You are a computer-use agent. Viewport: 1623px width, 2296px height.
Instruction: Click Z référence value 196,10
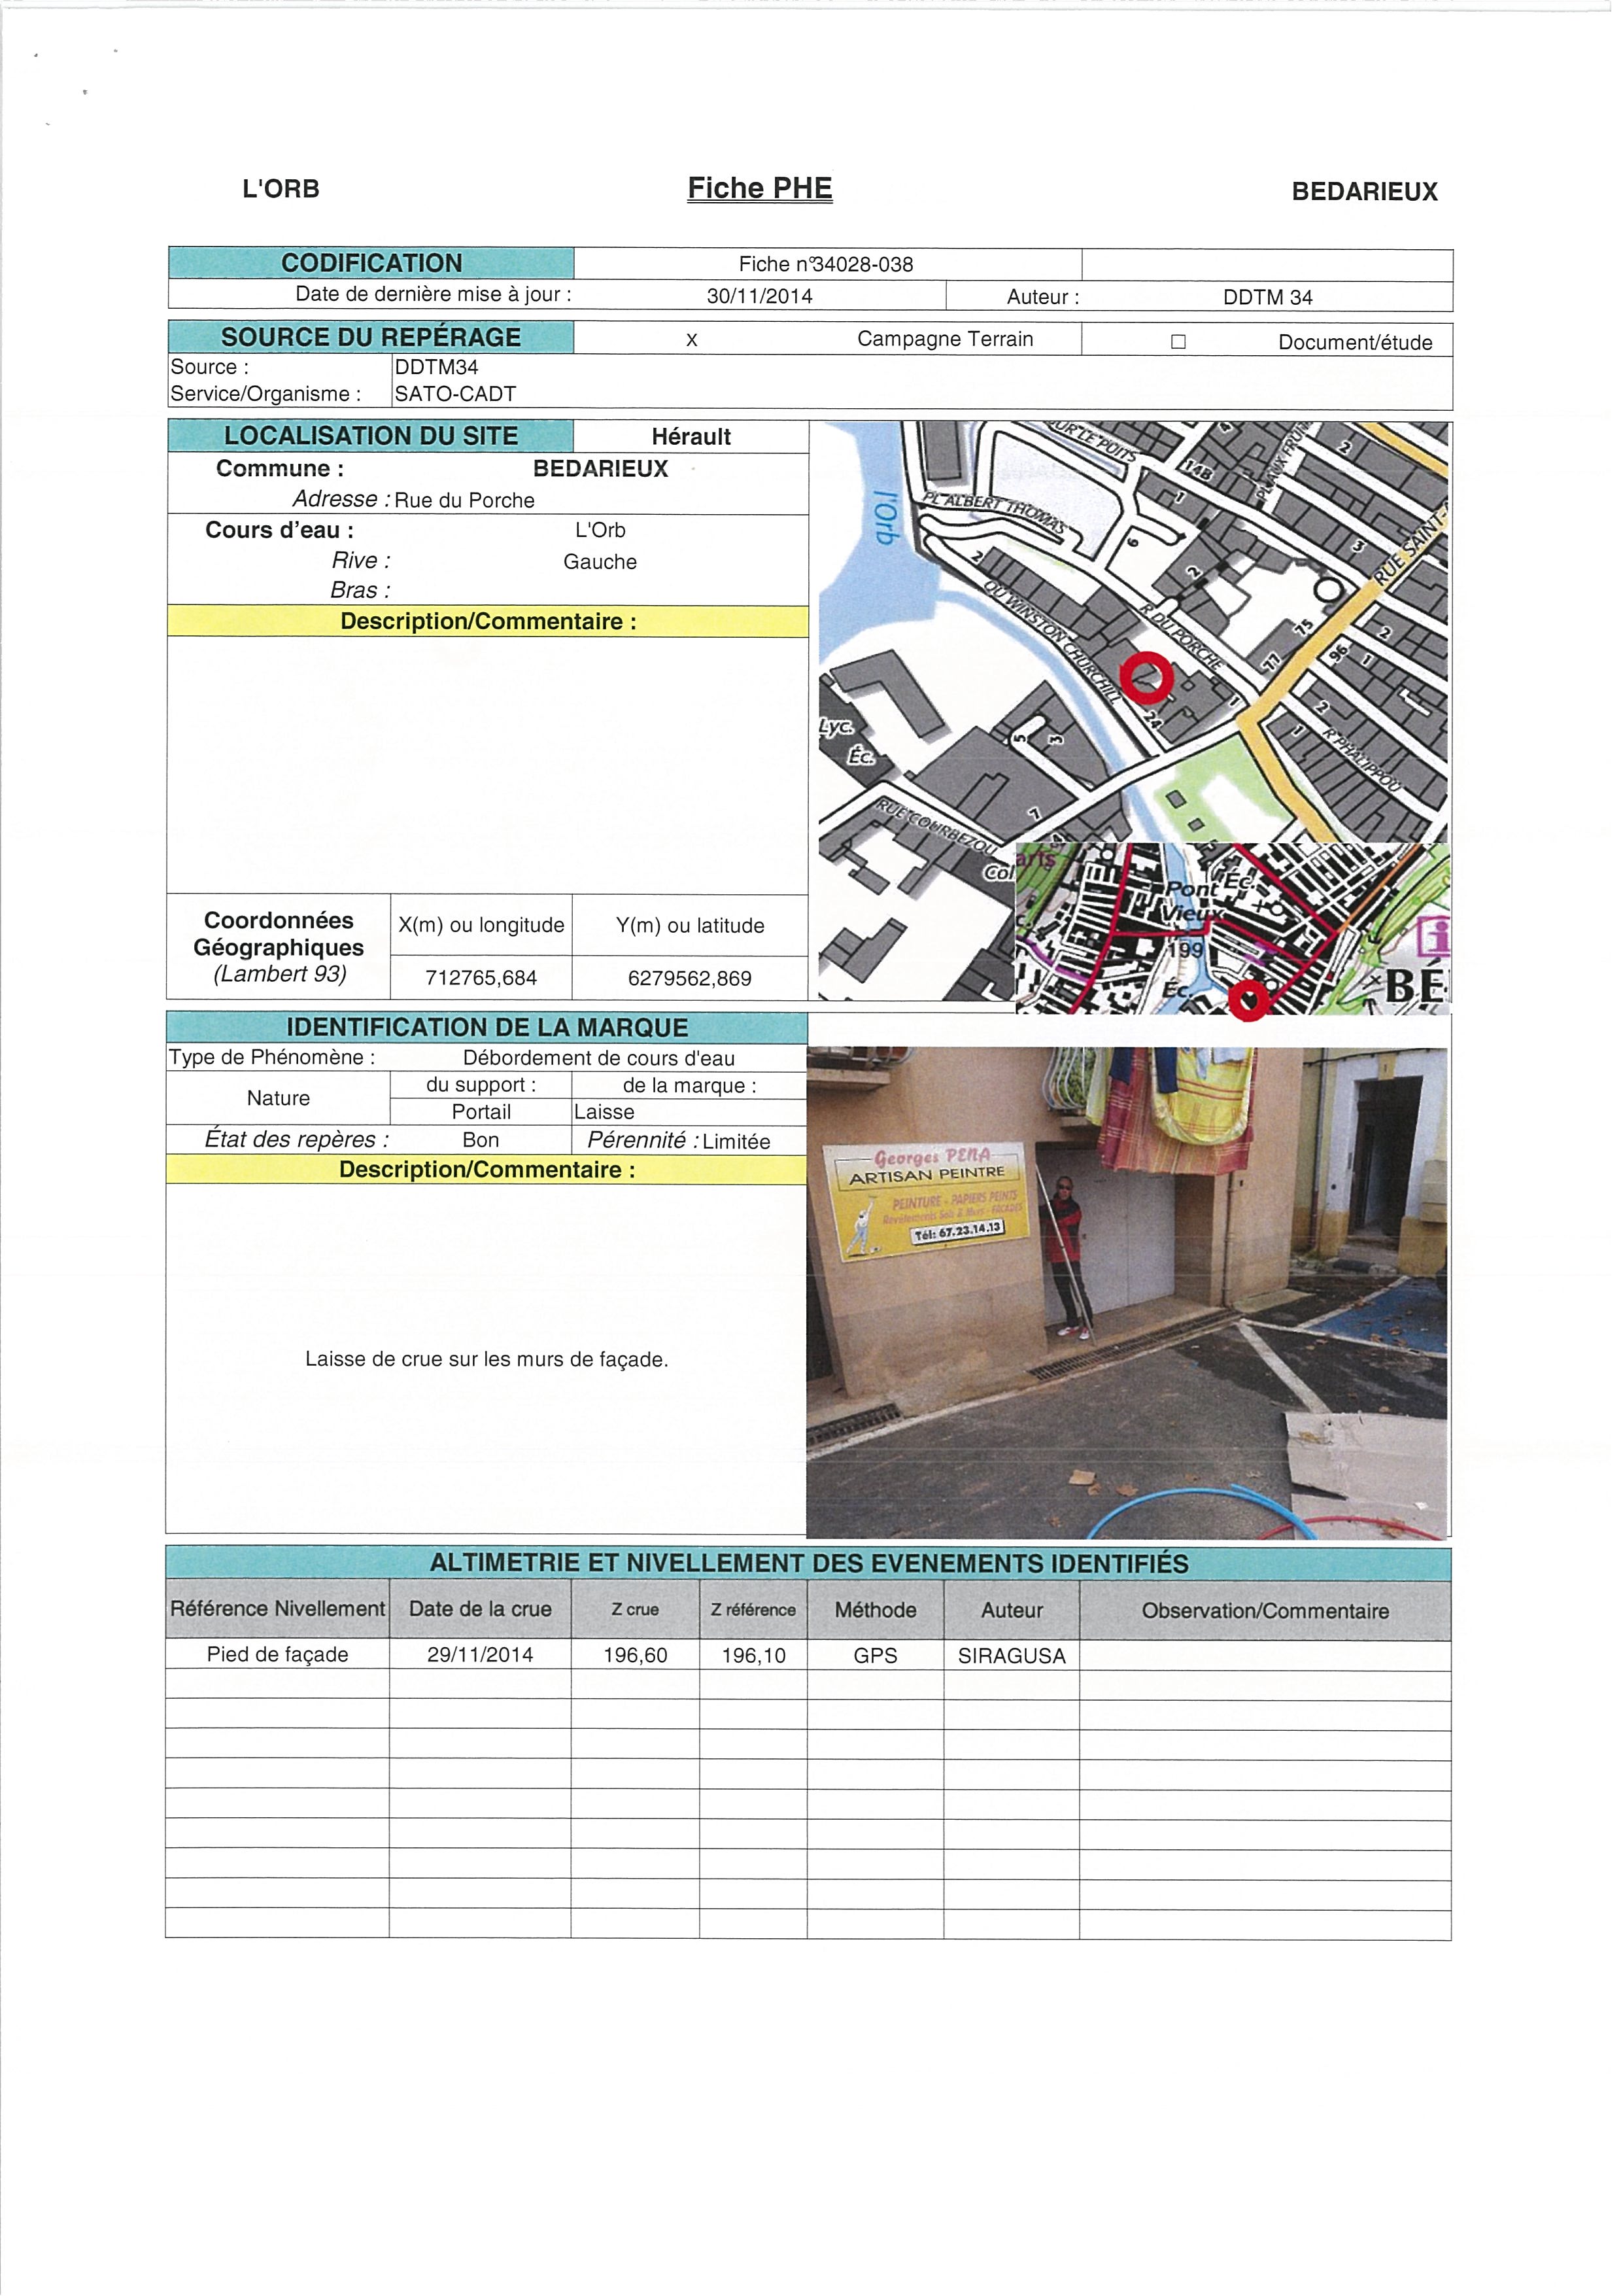coord(753,1656)
